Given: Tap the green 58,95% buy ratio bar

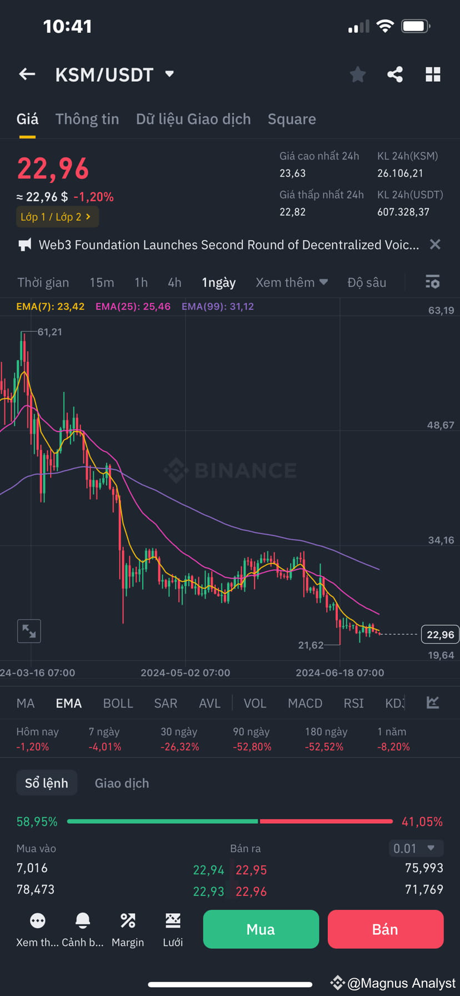Looking at the screenshot, I should (x=162, y=821).
